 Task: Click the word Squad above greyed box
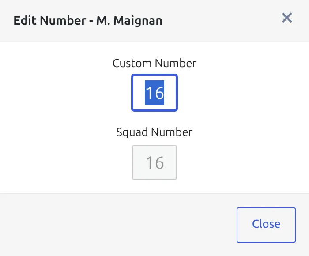(132, 132)
